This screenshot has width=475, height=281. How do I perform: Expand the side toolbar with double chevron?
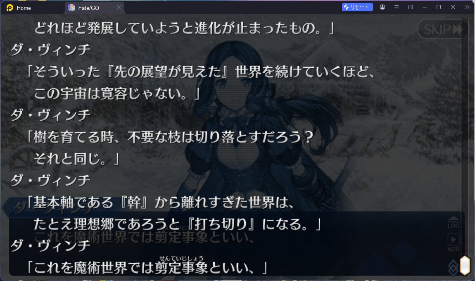467,7
